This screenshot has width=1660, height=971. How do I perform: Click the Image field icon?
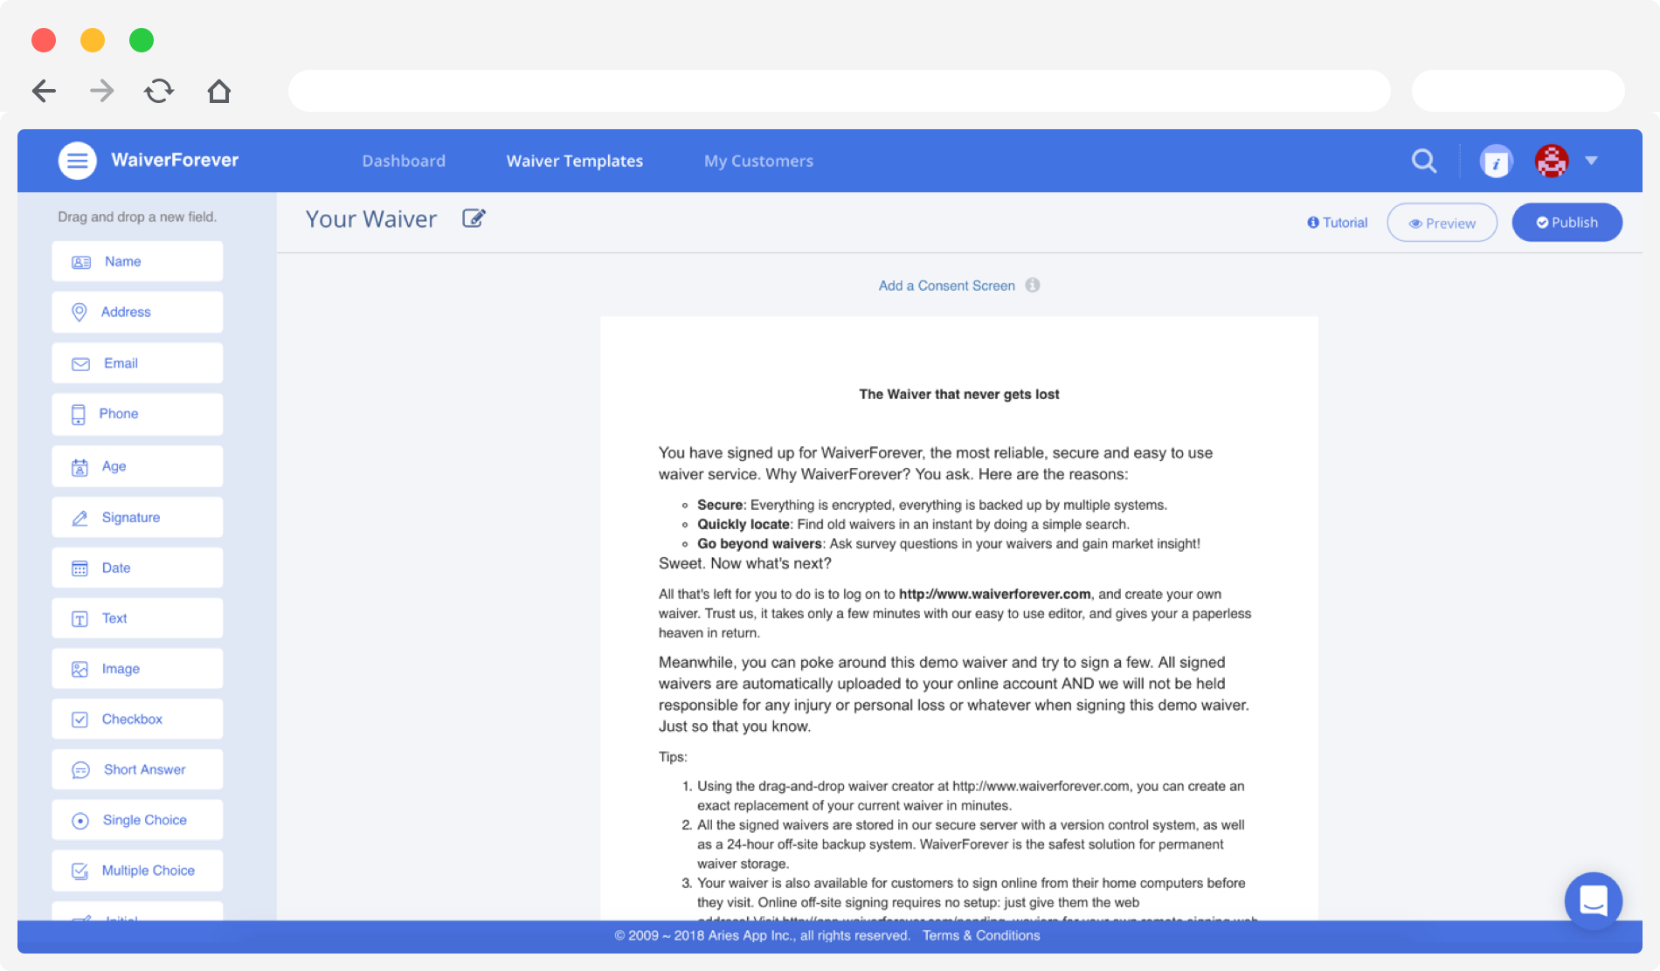80,670
